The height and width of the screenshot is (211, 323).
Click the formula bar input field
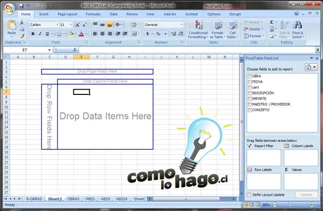(197, 50)
